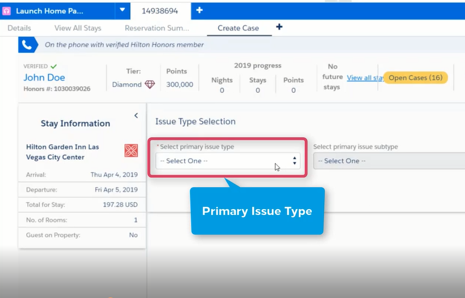Collapse the Stay Information panel chevron
The height and width of the screenshot is (298, 465).
[136, 116]
